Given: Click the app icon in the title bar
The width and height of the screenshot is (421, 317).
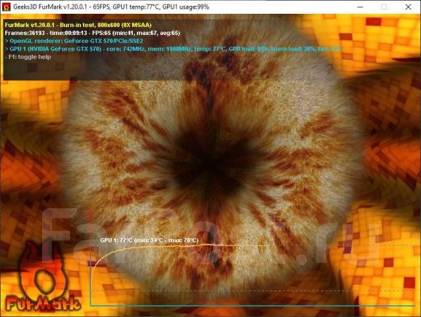Looking at the screenshot, I should [7, 6].
